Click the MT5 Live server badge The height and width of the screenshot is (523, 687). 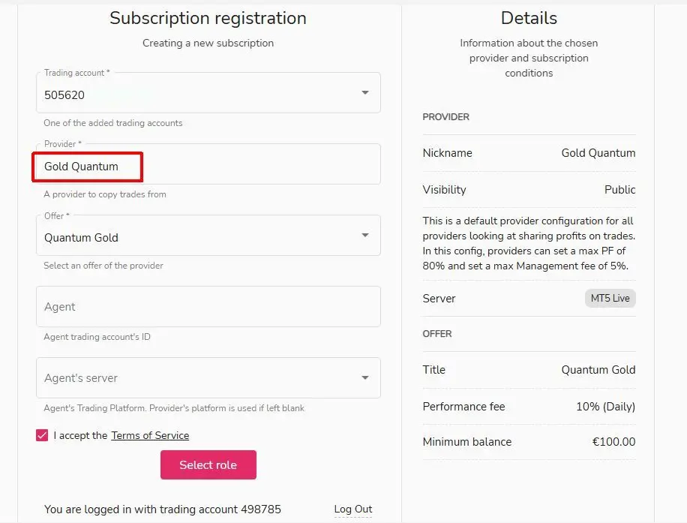tap(610, 298)
